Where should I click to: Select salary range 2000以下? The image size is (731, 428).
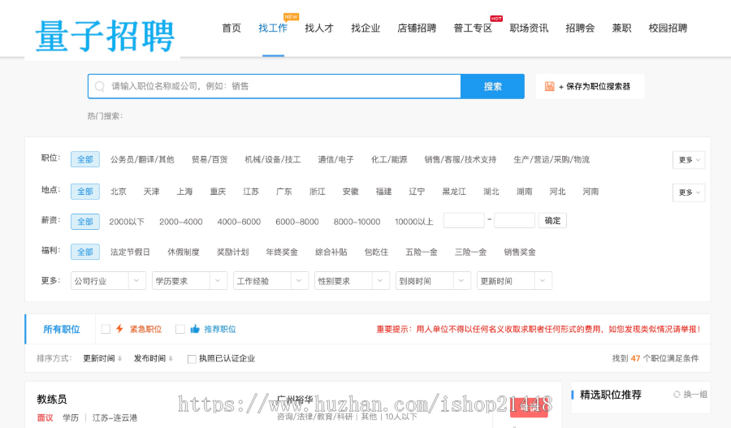(127, 222)
